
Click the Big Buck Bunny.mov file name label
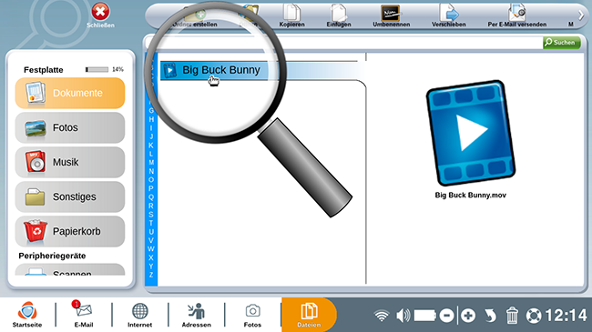(x=471, y=195)
